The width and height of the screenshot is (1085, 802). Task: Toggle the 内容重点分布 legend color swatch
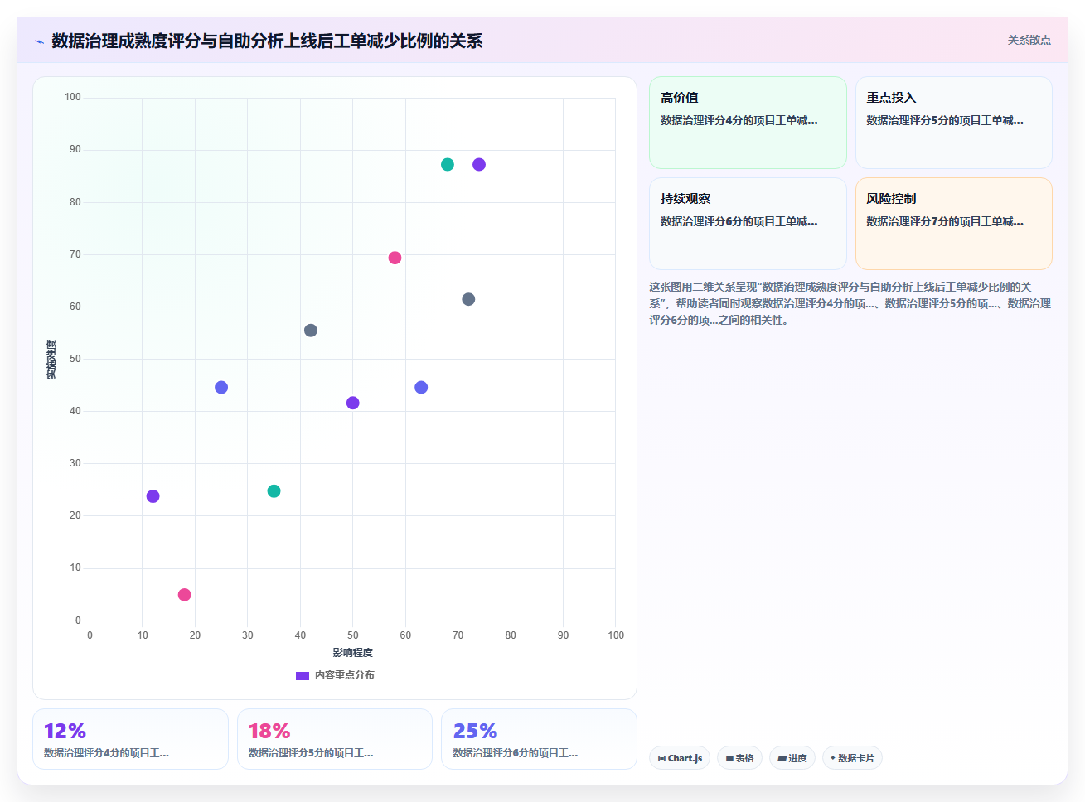pyautogui.click(x=303, y=675)
